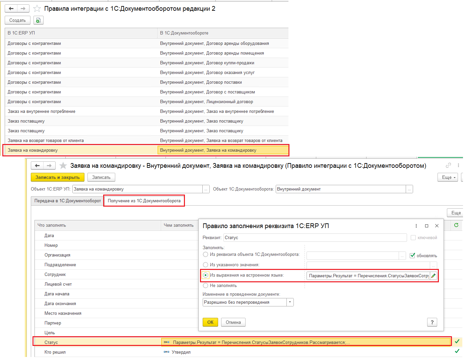The height and width of the screenshot is (360, 465).
Task: Save the rule with the Записать button
Action: pyautogui.click(x=101, y=177)
